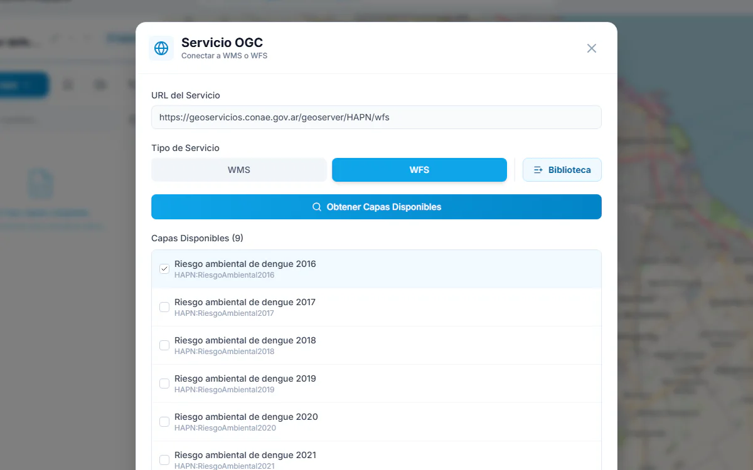Tick the dengue 2020 layer checkbox
753x470 pixels.
164,422
